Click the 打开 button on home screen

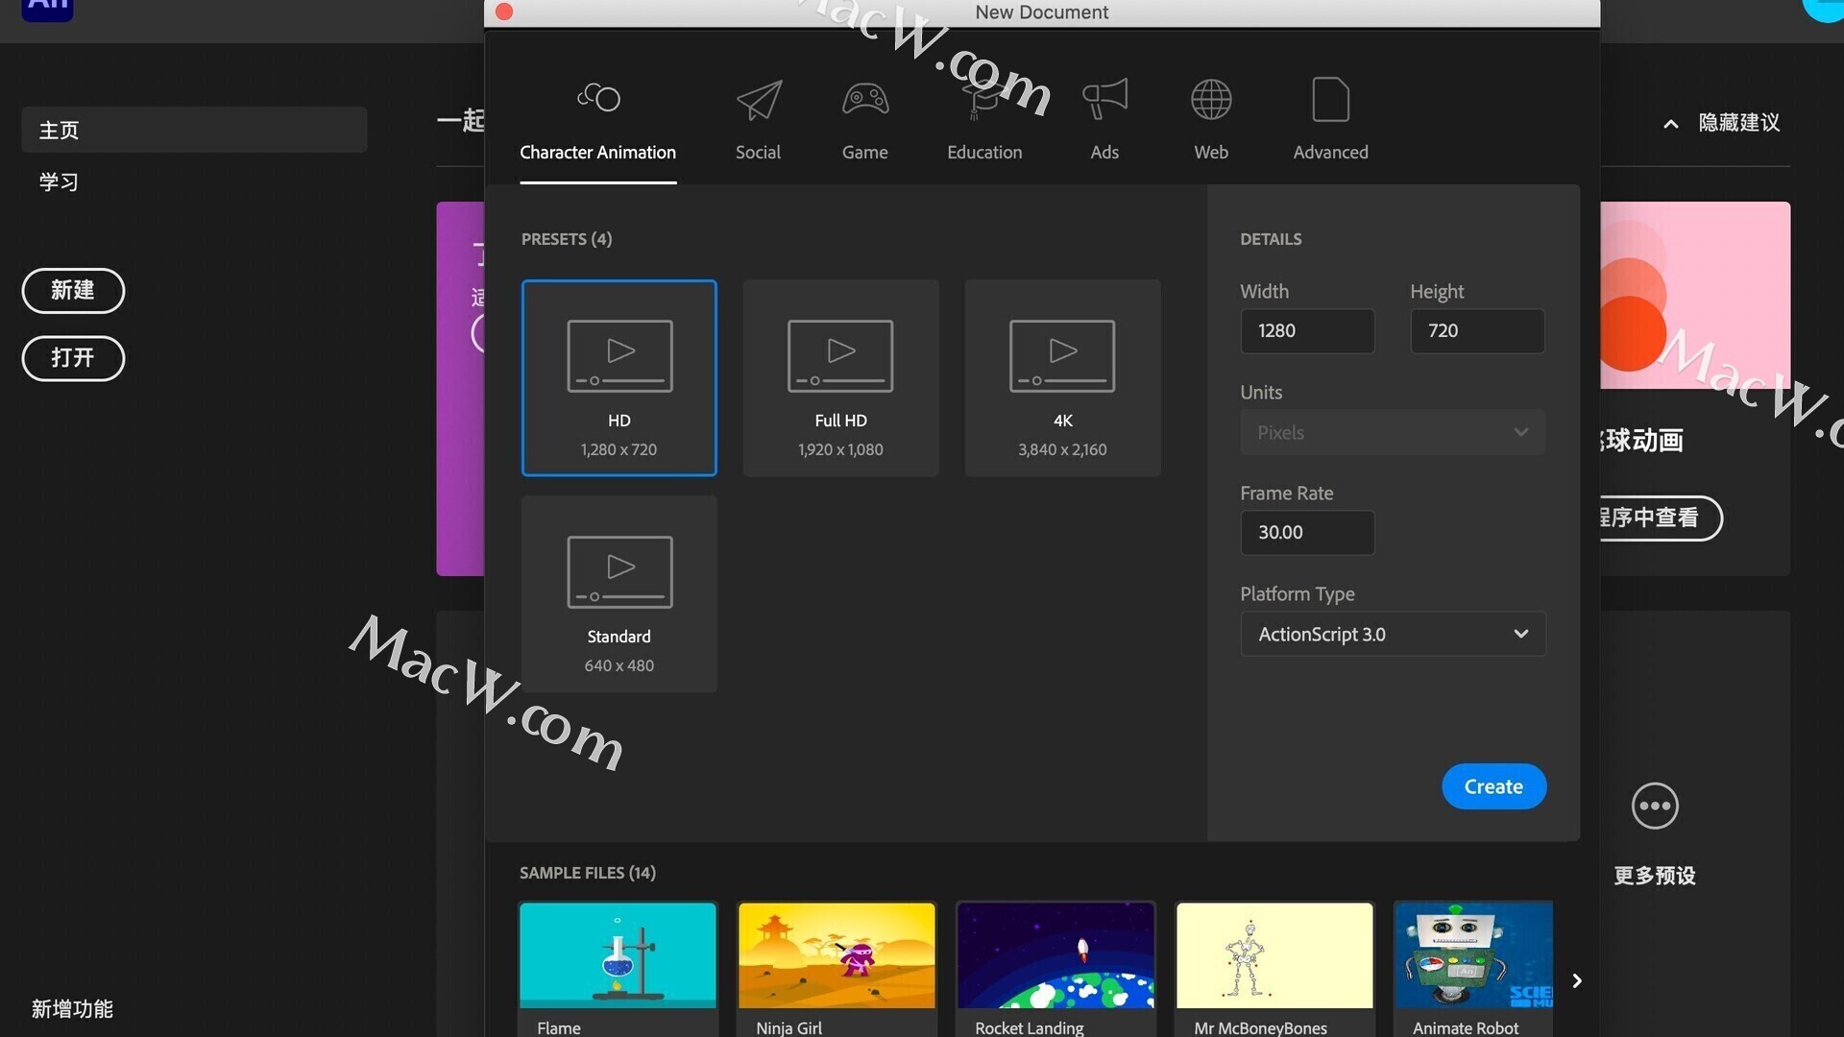(x=73, y=358)
